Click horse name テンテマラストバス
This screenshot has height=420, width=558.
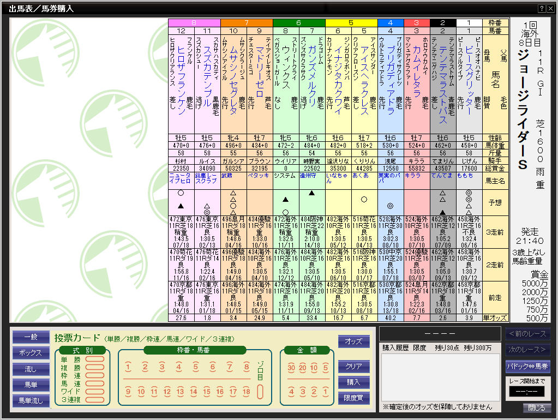click(x=443, y=85)
